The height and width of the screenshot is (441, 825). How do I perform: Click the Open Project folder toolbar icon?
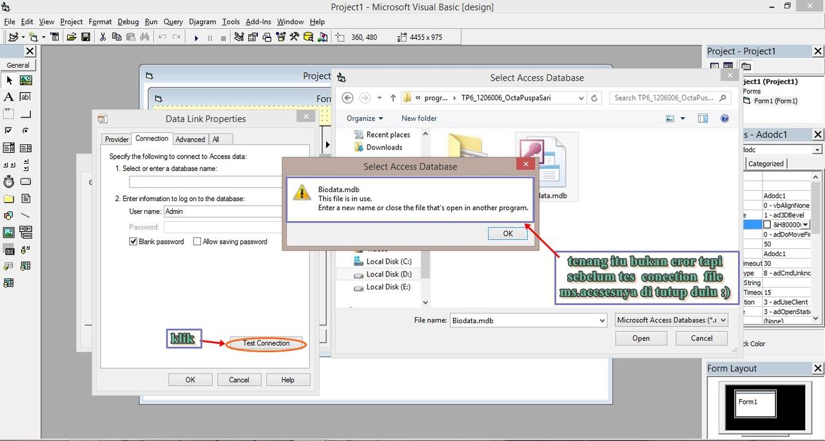click(x=72, y=37)
